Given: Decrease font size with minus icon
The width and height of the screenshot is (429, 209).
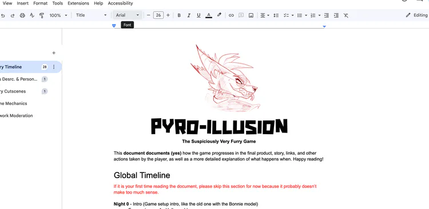Looking at the screenshot, I should 148,15.
